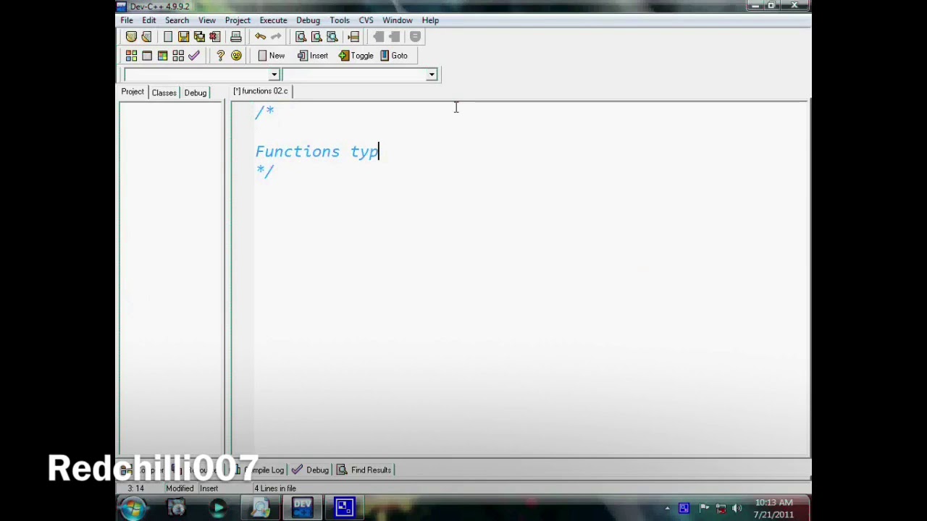Click the Toggle bookmark button

tap(356, 56)
